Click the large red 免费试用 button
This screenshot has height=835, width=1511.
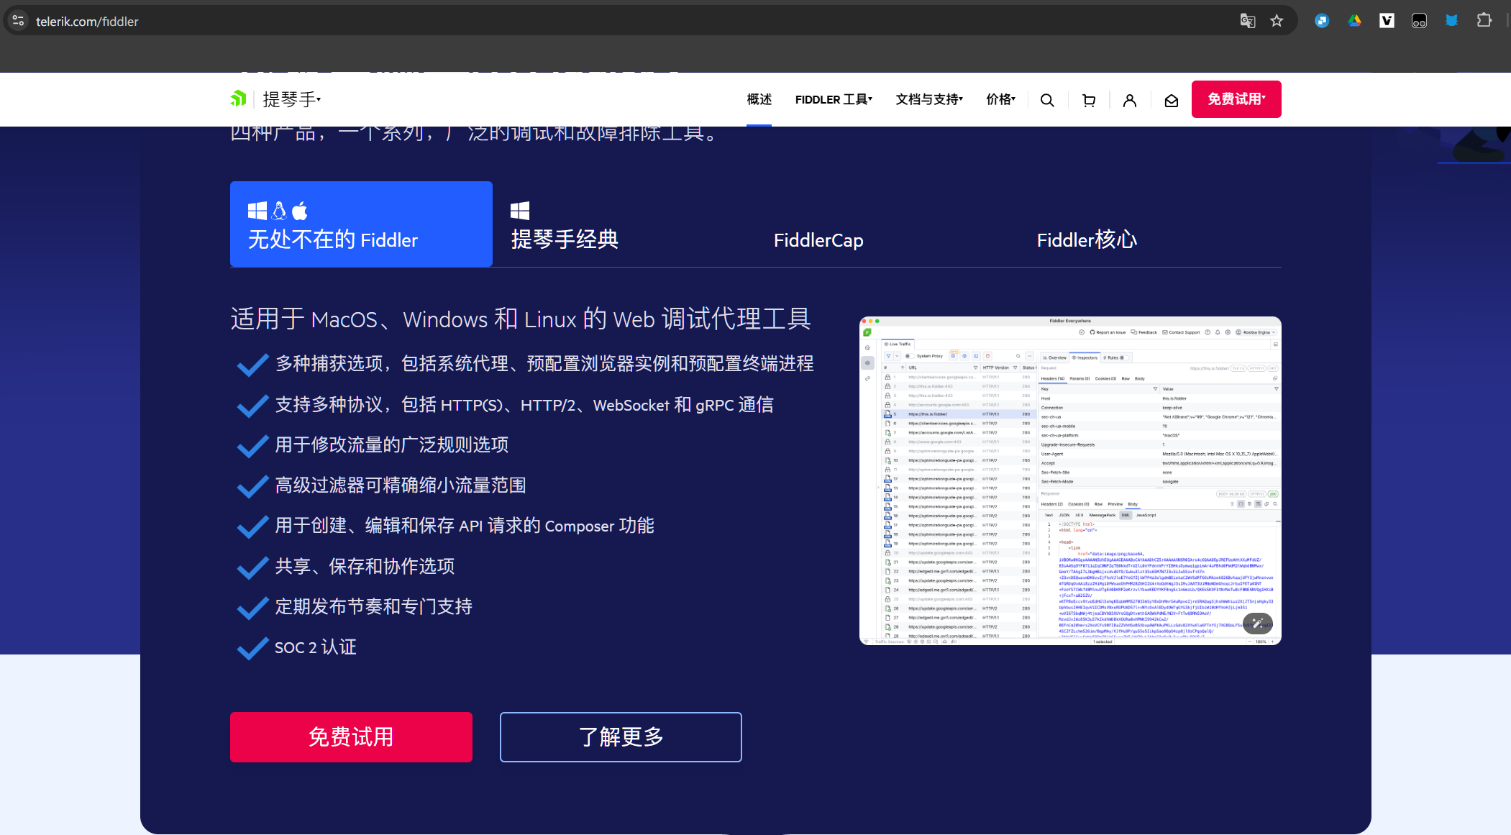(x=351, y=736)
